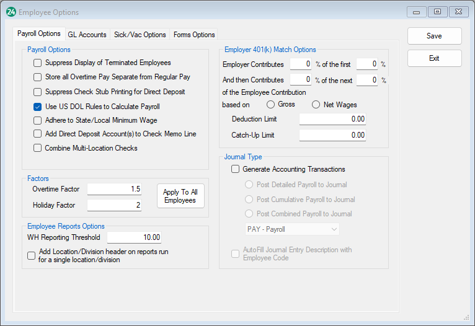Select the Payroll Options tab
Image resolution: width=475 pixels, height=326 pixels.
coord(39,33)
